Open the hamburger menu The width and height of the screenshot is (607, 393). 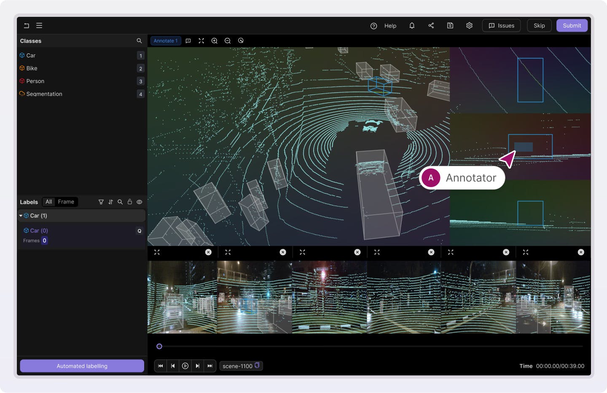point(39,26)
